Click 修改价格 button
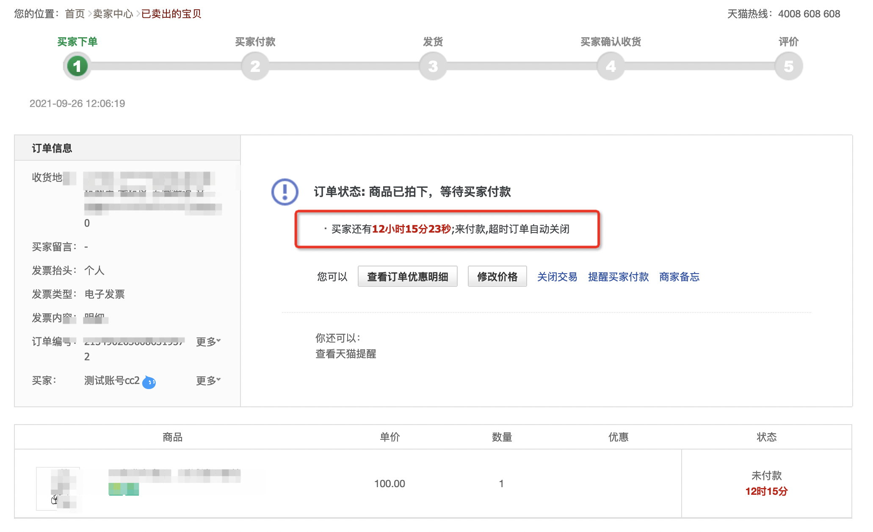This screenshot has height=532, width=873. (497, 276)
